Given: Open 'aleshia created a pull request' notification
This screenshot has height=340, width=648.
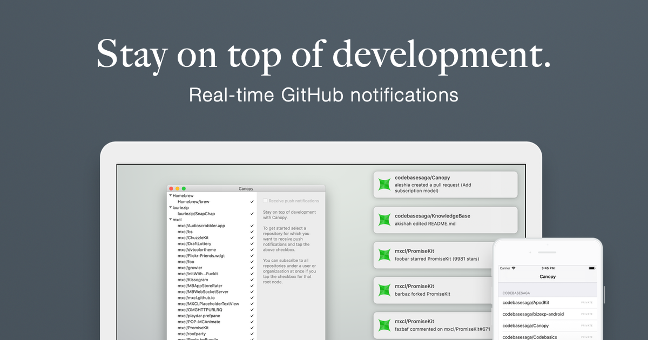Looking at the screenshot, I should pos(445,185).
